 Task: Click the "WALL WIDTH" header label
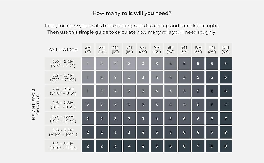coord(63,49)
